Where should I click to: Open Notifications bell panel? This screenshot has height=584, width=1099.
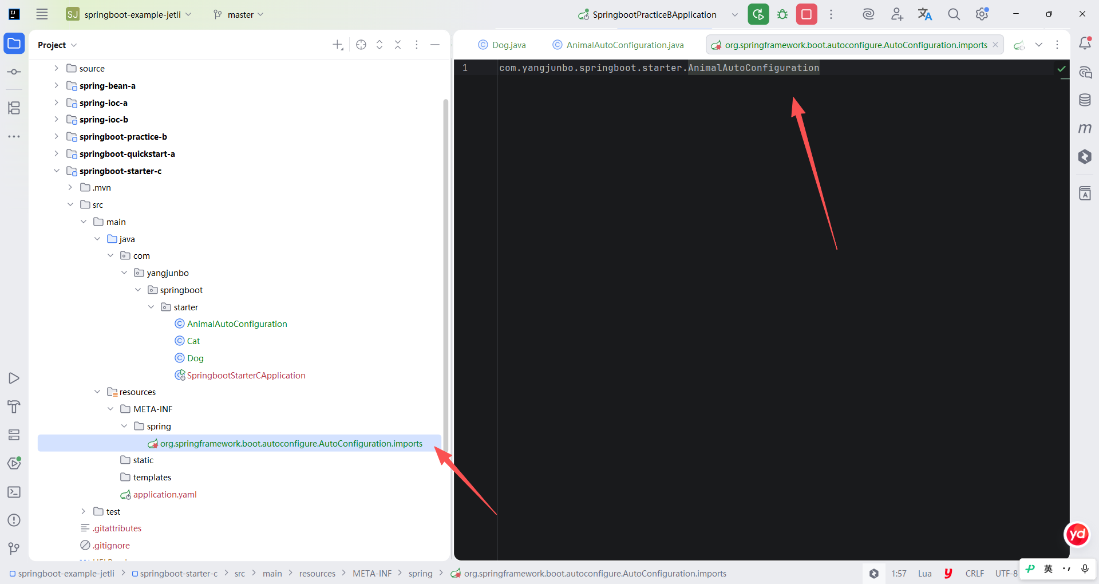pos(1085,44)
